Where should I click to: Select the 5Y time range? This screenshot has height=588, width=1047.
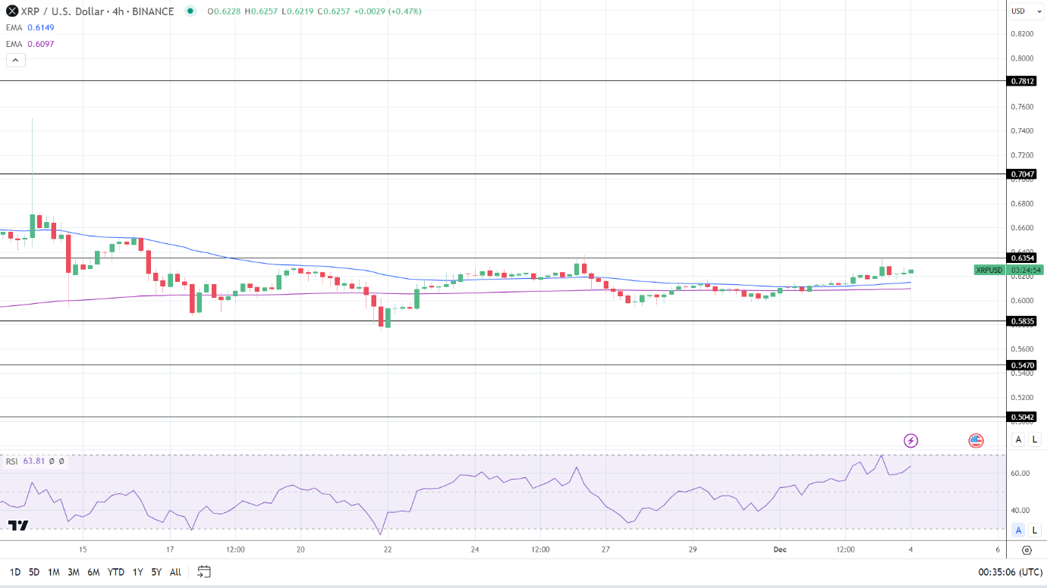click(x=156, y=572)
